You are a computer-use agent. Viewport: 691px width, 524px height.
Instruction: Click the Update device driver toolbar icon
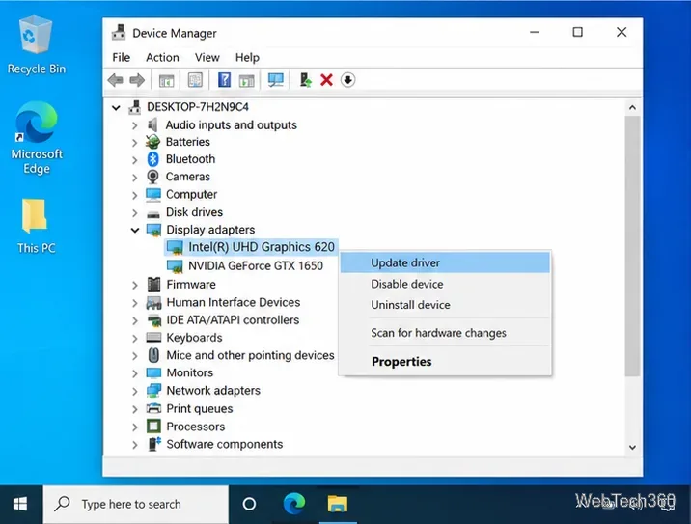(x=305, y=80)
